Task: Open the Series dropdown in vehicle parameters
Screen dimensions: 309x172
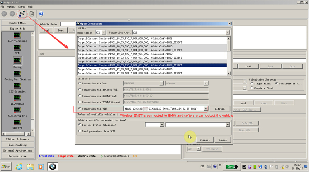Action: point(161,125)
